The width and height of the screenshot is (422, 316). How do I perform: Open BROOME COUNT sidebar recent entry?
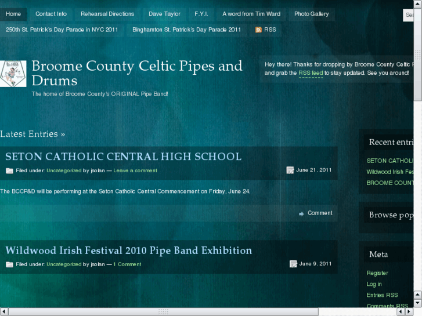(390, 183)
